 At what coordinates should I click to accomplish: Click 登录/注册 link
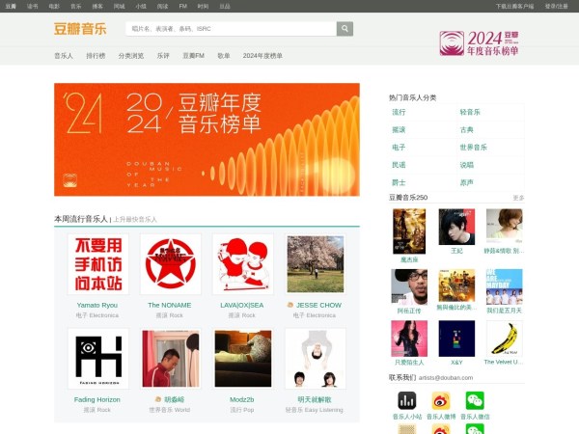coord(557,7)
